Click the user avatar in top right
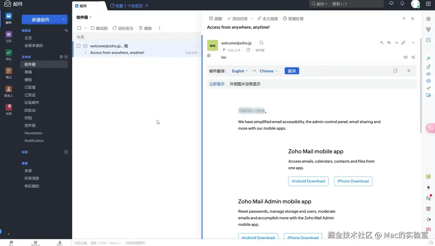Screen dimensions: 435x246 point(415,4)
